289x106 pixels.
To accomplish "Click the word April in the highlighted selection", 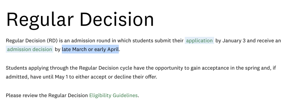I will pyautogui.click(x=113, y=49).
